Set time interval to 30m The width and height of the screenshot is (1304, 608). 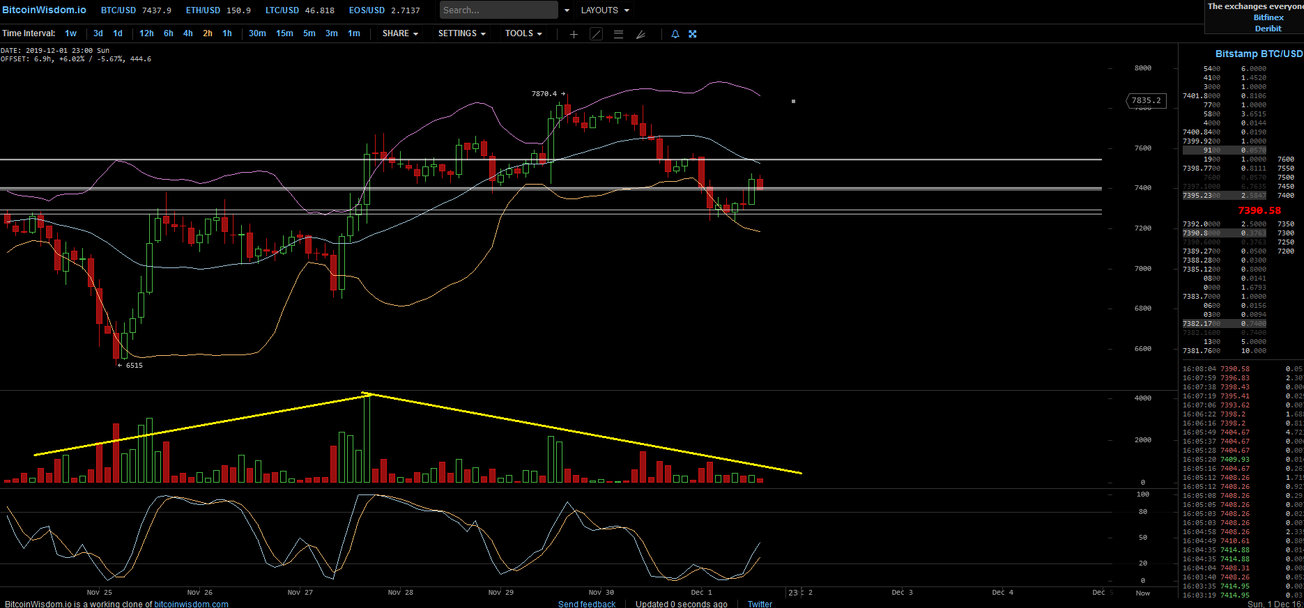[257, 33]
